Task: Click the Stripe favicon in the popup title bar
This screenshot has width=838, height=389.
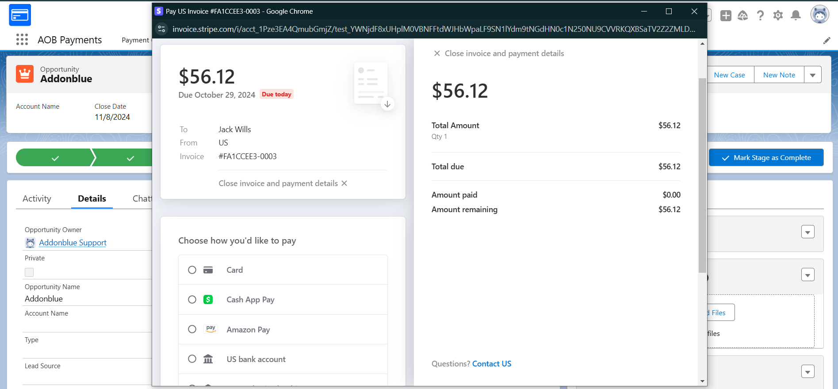Action: pos(159,11)
